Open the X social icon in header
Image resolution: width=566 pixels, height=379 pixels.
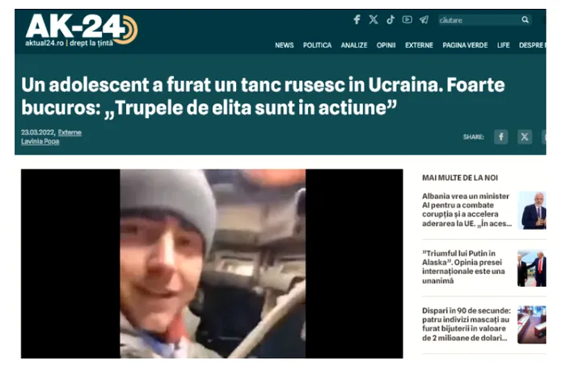[x=374, y=19]
